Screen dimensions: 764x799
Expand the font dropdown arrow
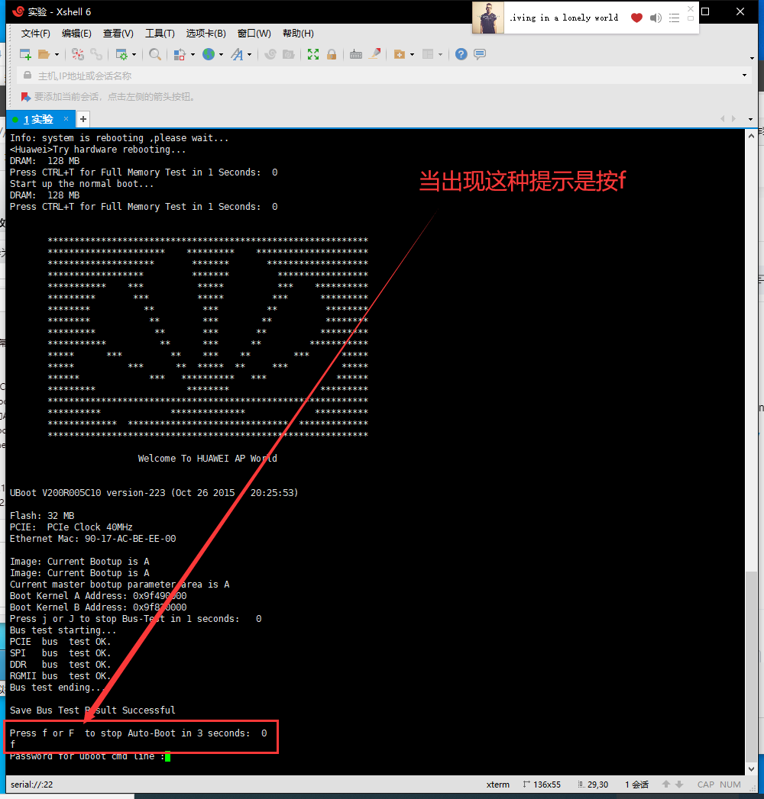249,54
